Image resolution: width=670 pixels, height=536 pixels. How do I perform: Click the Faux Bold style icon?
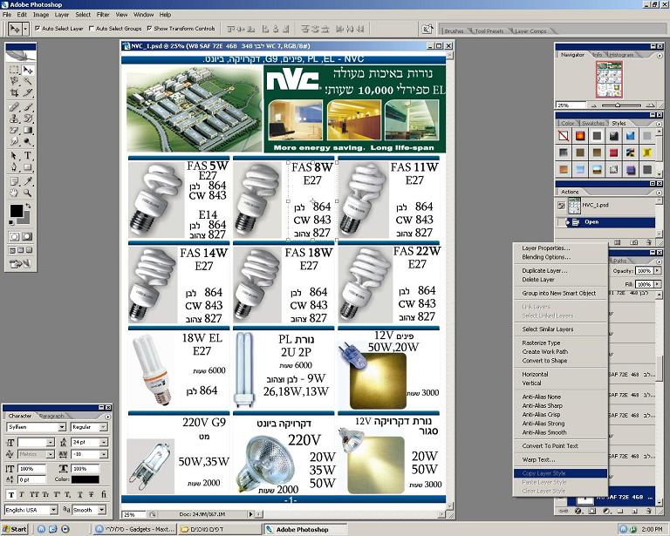(10, 494)
